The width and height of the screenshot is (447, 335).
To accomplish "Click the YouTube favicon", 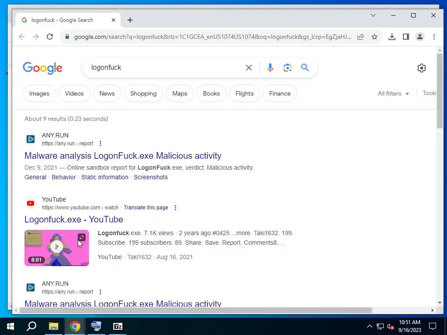I will 31,203.
